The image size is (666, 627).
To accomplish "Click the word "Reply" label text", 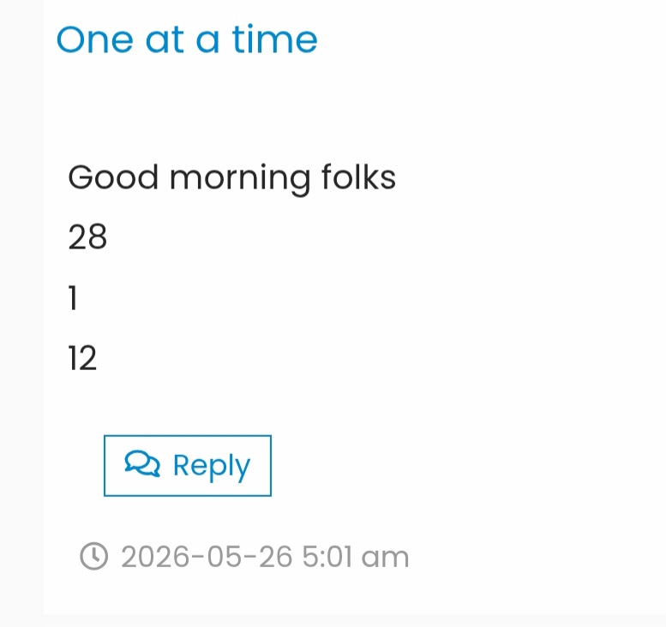I will pos(212,466).
